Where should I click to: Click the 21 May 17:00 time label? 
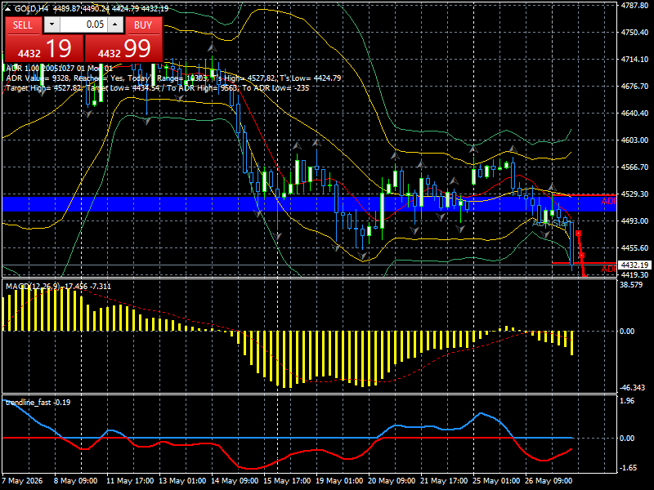(x=444, y=481)
